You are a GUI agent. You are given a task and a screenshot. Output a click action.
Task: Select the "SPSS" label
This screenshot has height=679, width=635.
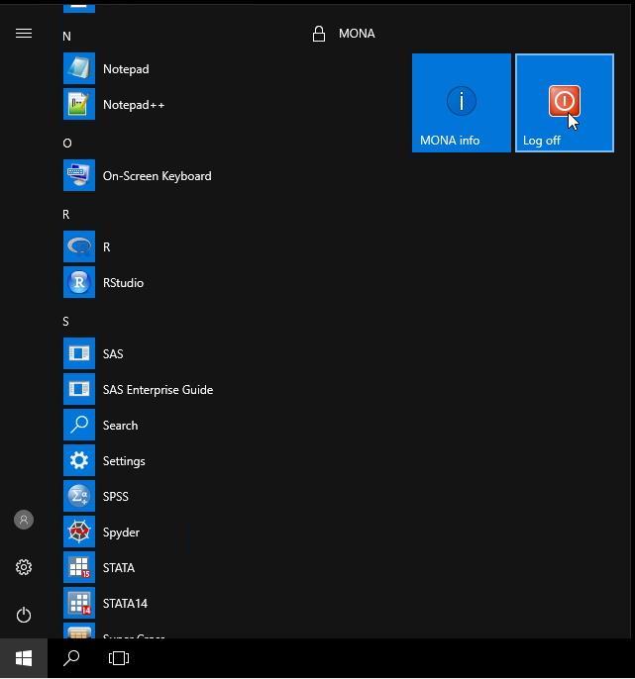(x=115, y=496)
